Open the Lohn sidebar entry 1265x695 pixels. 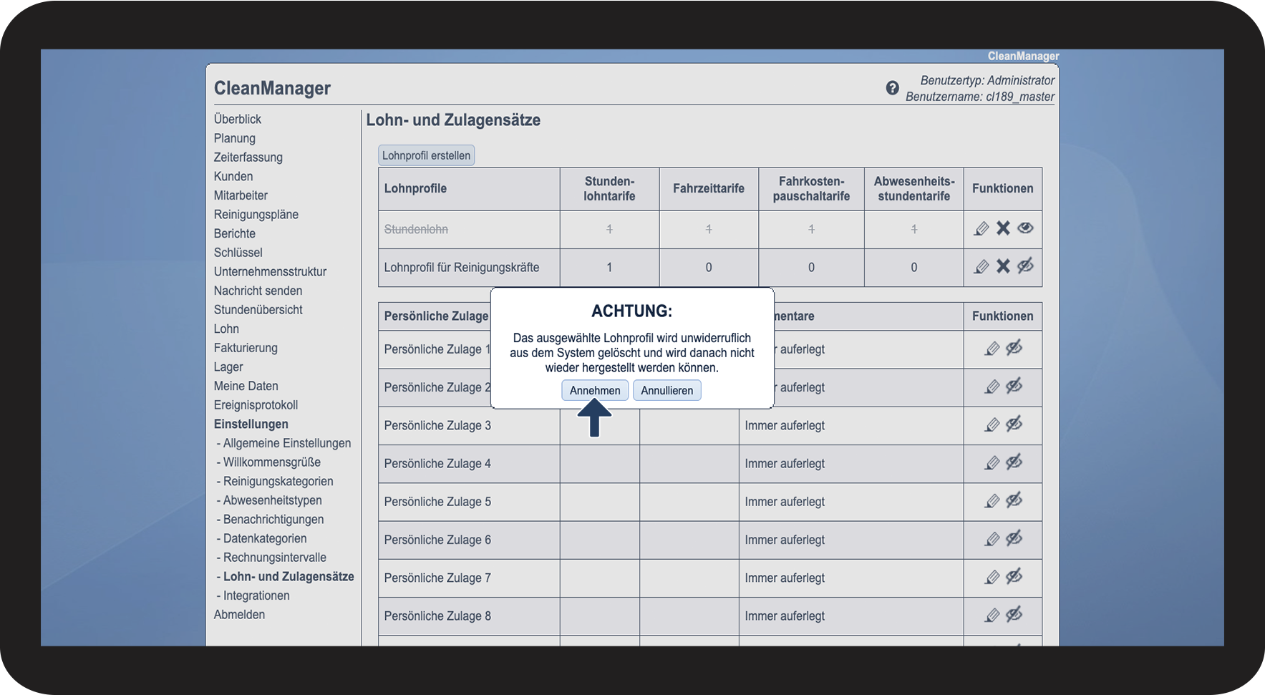(x=226, y=329)
